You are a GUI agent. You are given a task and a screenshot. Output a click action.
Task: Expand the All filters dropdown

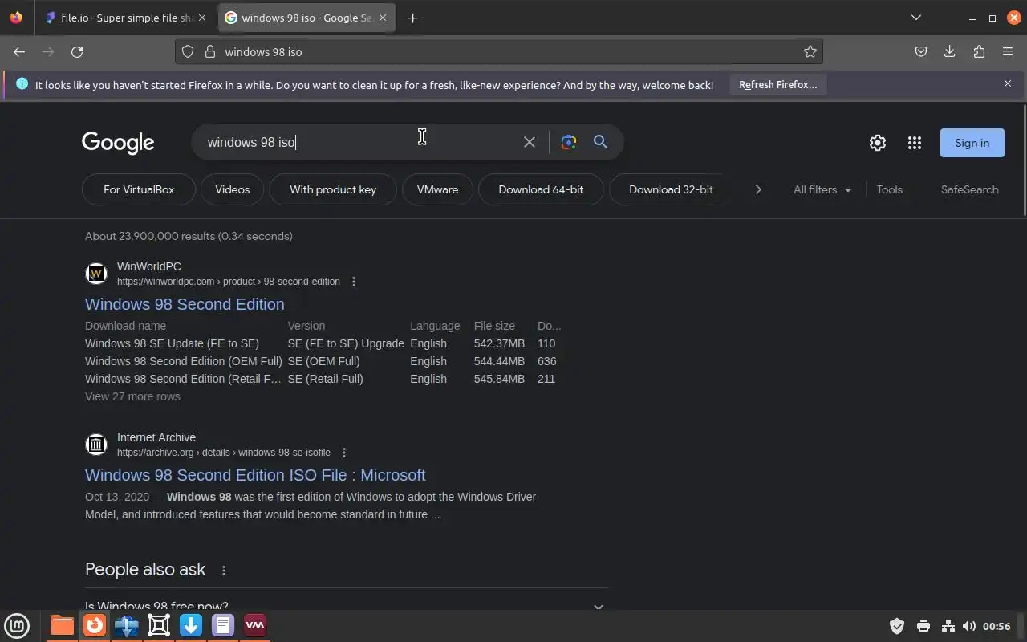(x=822, y=189)
